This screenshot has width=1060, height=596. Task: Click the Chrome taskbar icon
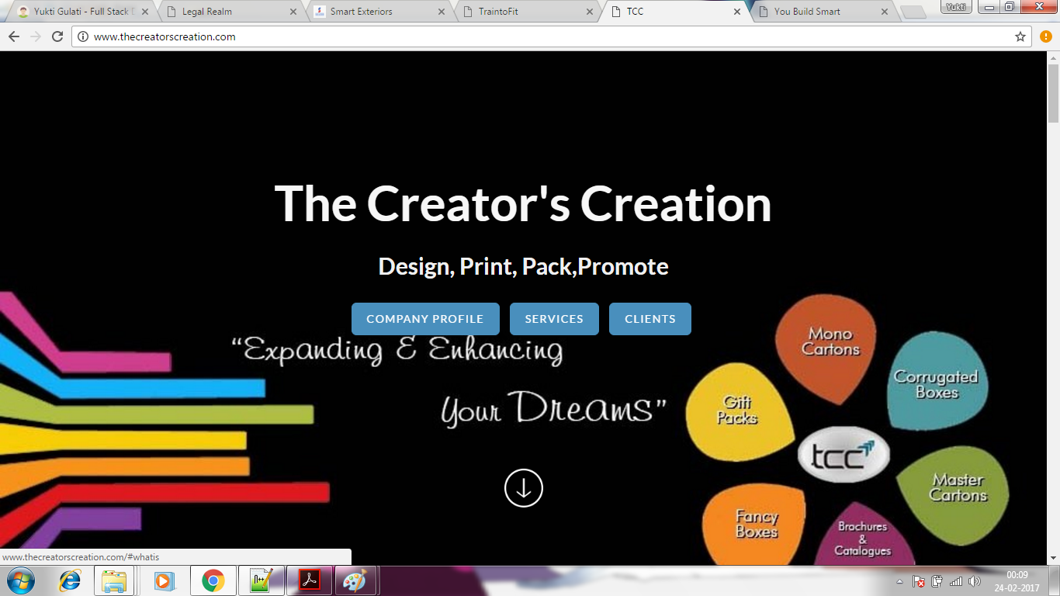point(213,580)
